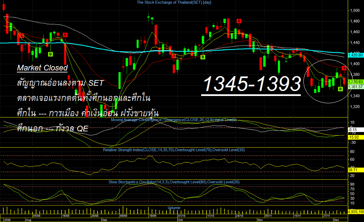Click the 28/08 date on the time axis
Viewport: 364px width, 222px height.
point(95,216)
